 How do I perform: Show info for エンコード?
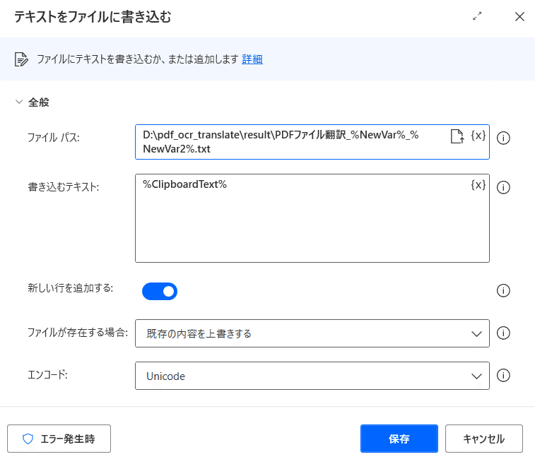(x=503, y=375)
